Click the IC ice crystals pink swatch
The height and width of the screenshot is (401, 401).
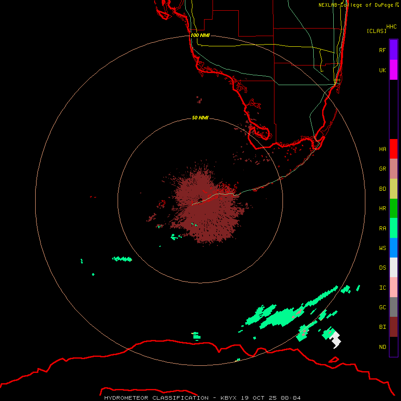(393, 287)
